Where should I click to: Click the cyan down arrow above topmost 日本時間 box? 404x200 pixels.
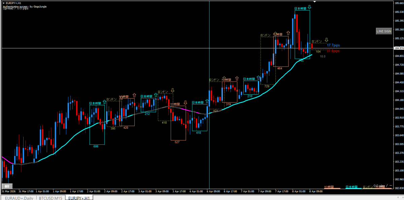pos(309,7)
